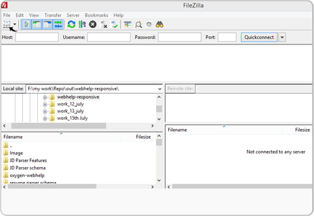The image size is (314, 216).
Task: Expand the work_15th July tree node
Action: (x=45, y=119)
